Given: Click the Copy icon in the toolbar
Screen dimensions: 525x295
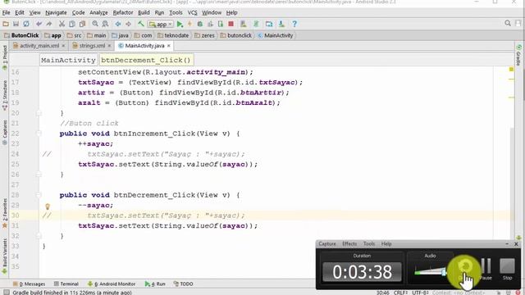Looking at the screenshot, I should coord(72,24).
